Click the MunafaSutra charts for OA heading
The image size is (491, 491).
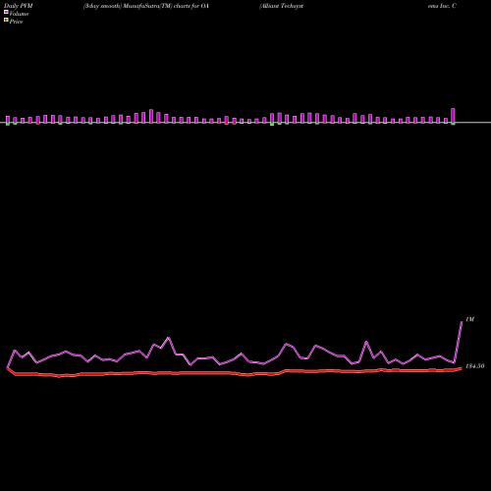click(x=146, y=6)
